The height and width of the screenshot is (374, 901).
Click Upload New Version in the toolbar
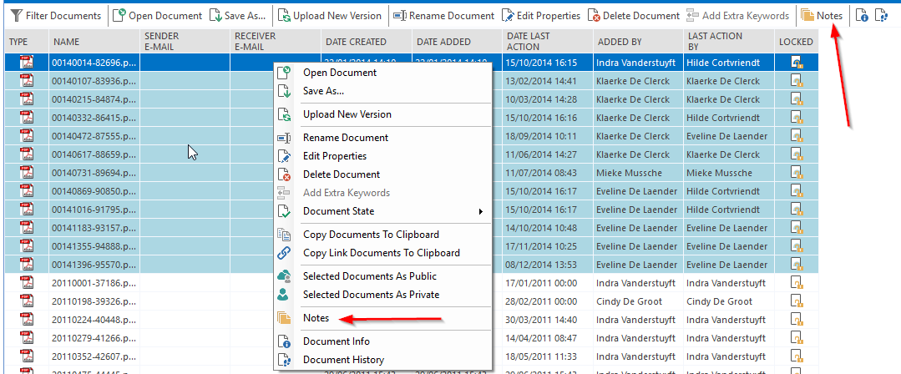click(x=330, y=16)
